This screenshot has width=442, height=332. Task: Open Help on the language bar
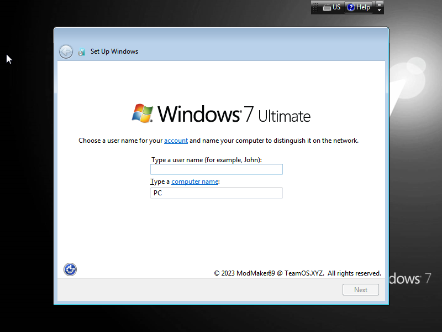(359, 7)
